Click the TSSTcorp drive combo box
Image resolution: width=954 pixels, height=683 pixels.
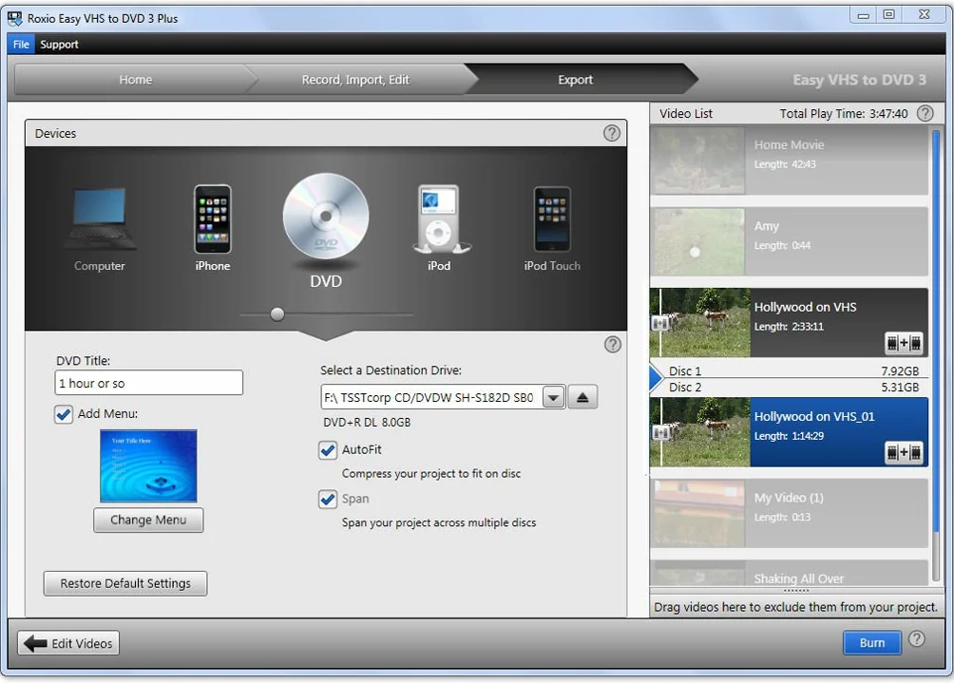tap(443, 398)
